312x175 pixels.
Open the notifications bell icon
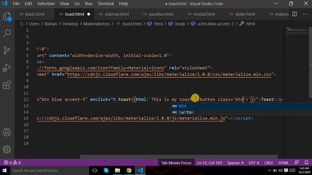click(307, 162)
